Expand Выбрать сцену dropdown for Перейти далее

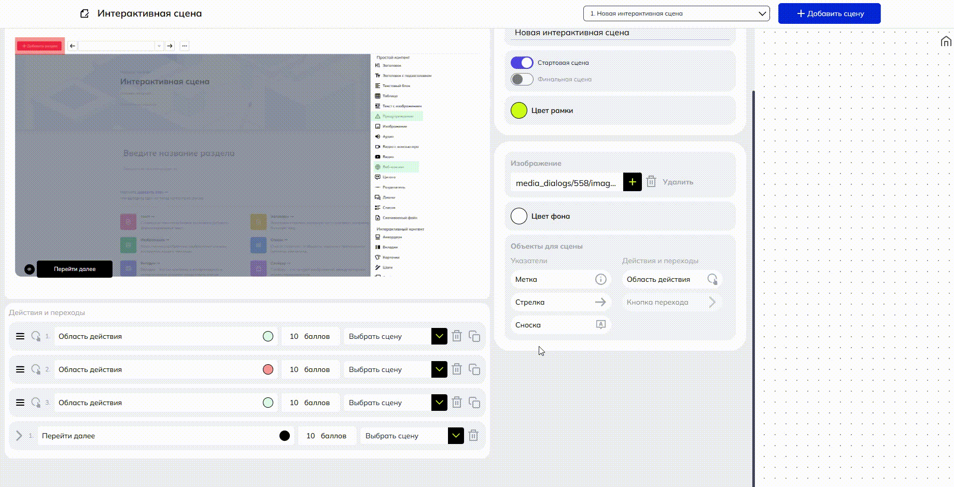456,436
